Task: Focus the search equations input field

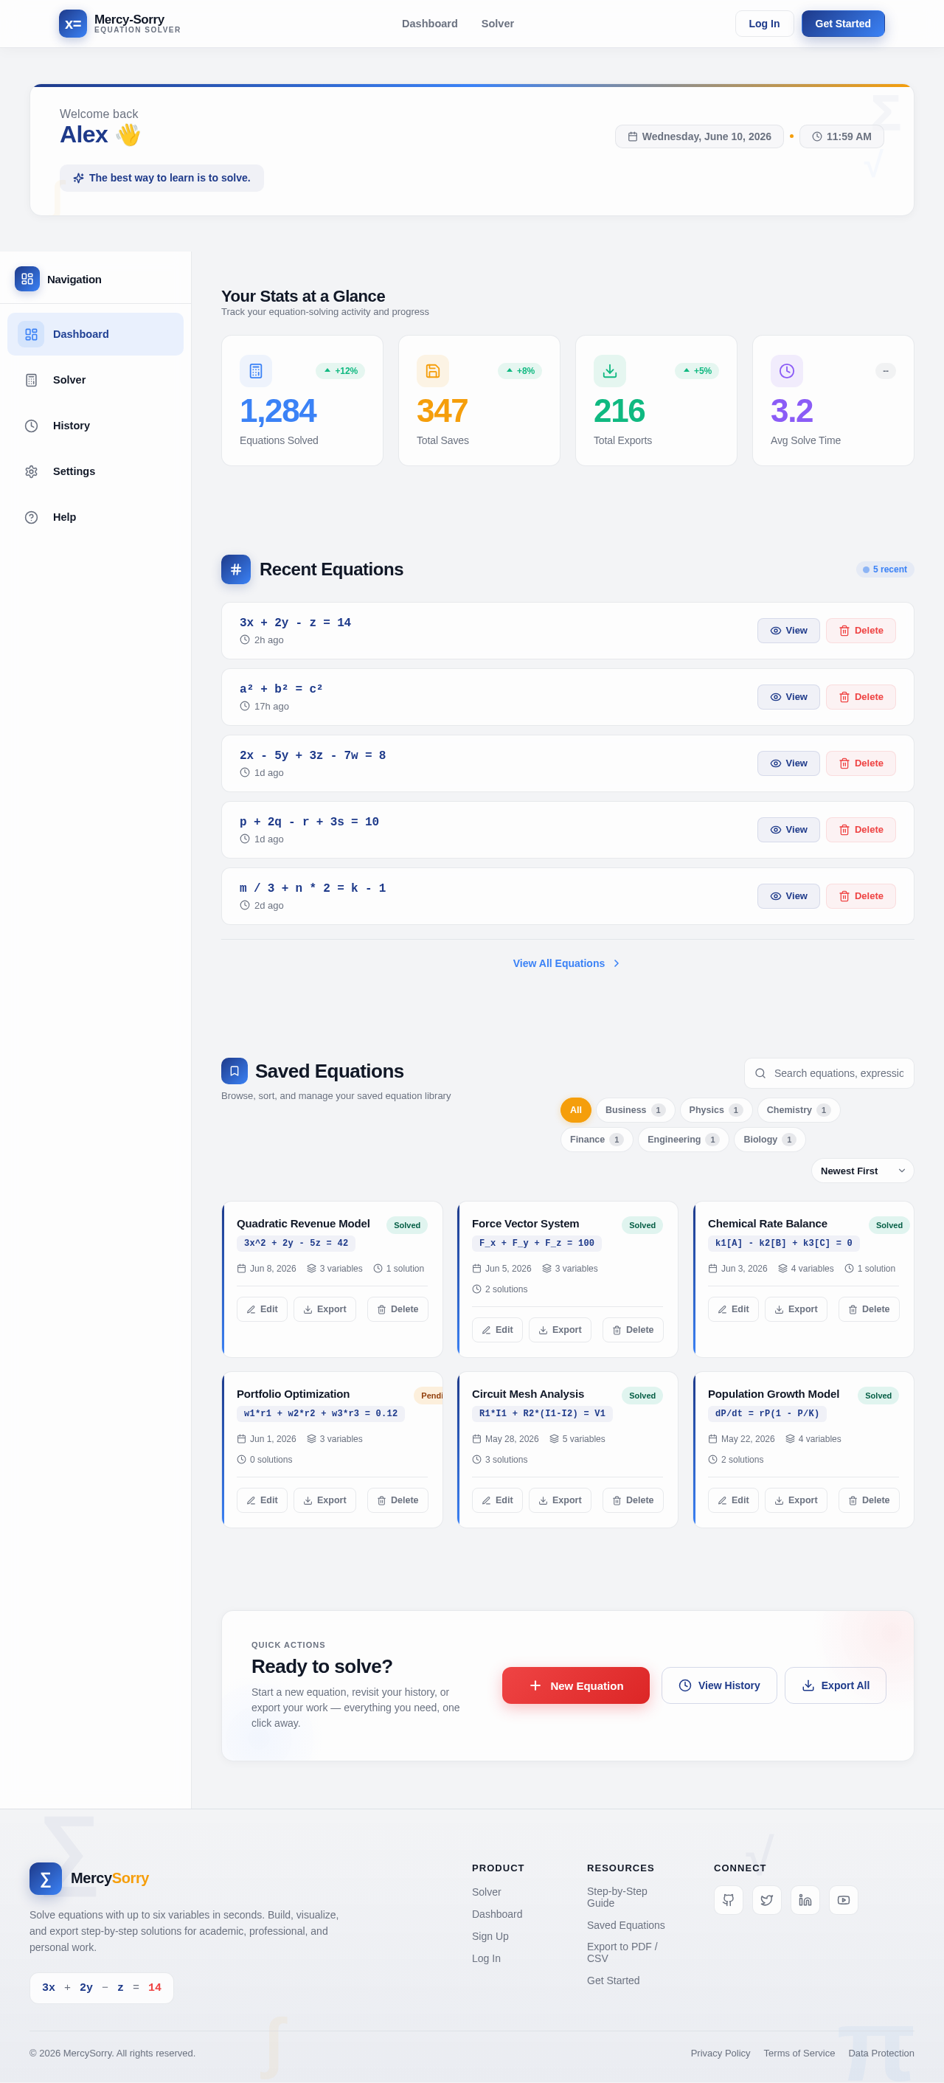Action: [829, 1073]
